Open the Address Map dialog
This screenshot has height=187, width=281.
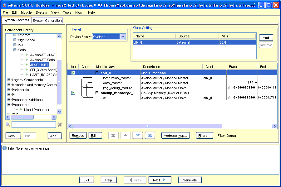coord(175,136)
